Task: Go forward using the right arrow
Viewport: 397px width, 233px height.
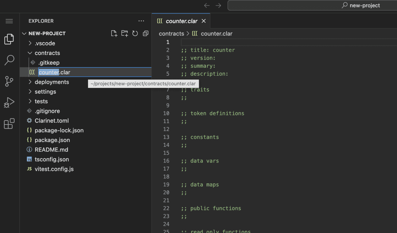Action: 218,5
